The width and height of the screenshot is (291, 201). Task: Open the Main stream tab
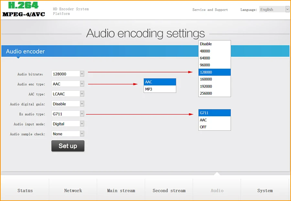pyautogui.click(x=121, y=190)
